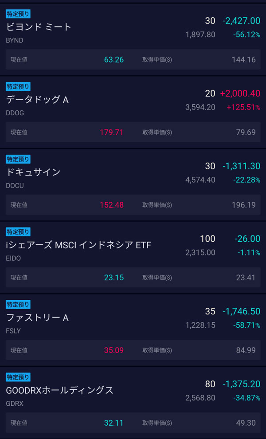Click the DDOG ticker symbol
The width and height of the screenshot is (266, 439).
(15, 113)
